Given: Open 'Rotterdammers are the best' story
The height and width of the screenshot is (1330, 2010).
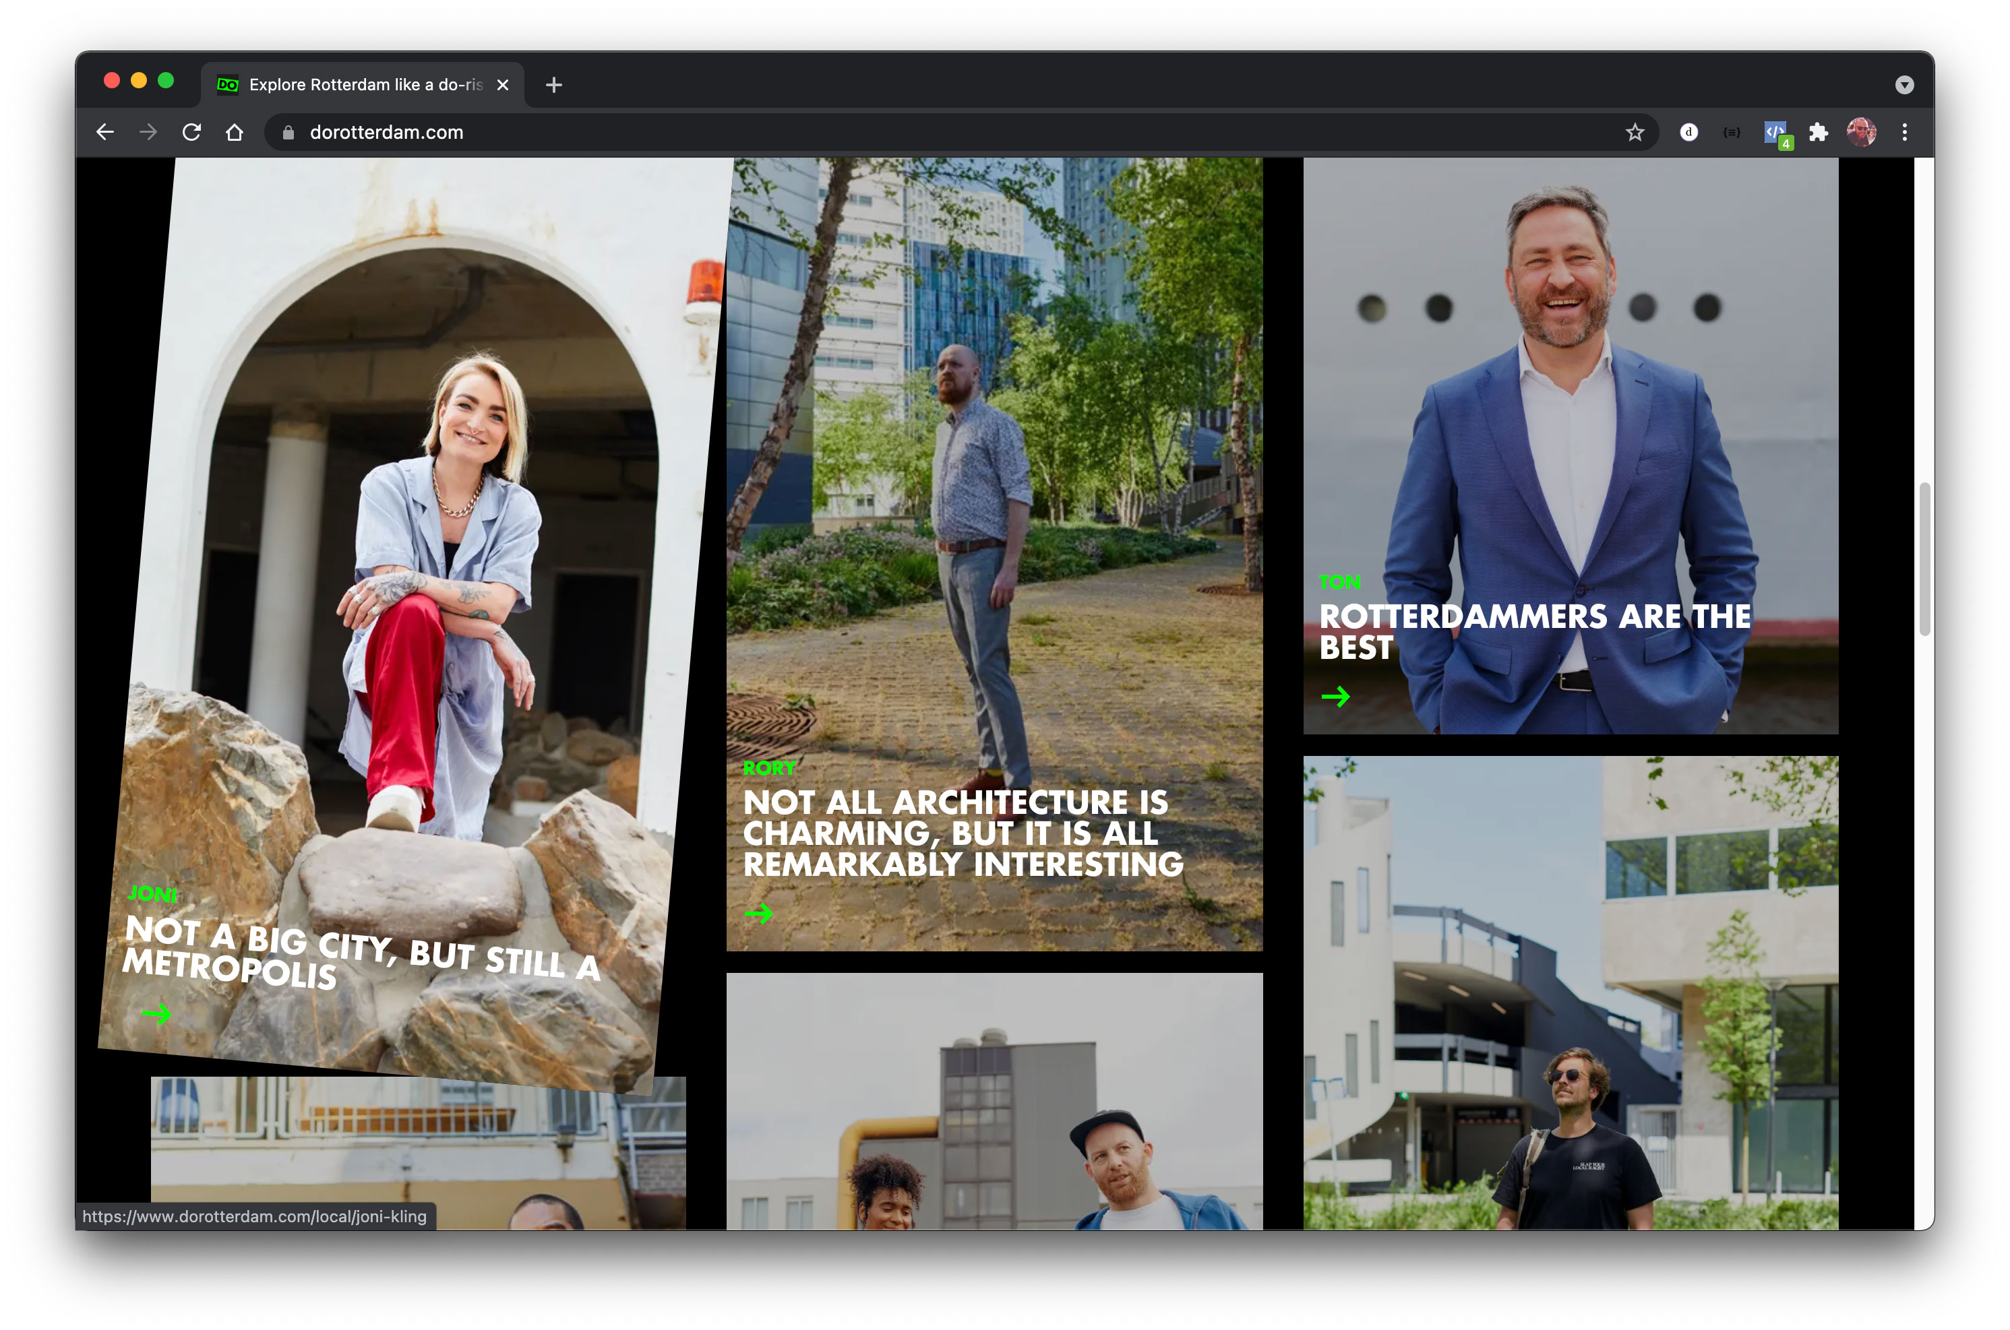Looking at the screenshot, I should [x=1534, y=631].
